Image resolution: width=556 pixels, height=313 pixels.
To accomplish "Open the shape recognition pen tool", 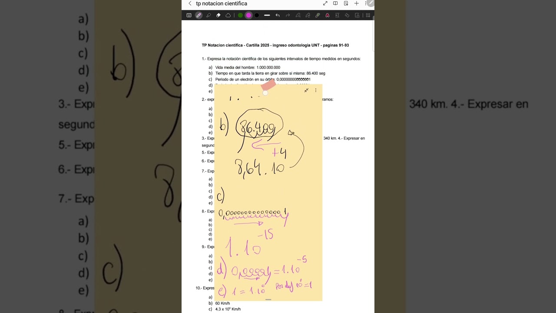I will pos(298,15).
